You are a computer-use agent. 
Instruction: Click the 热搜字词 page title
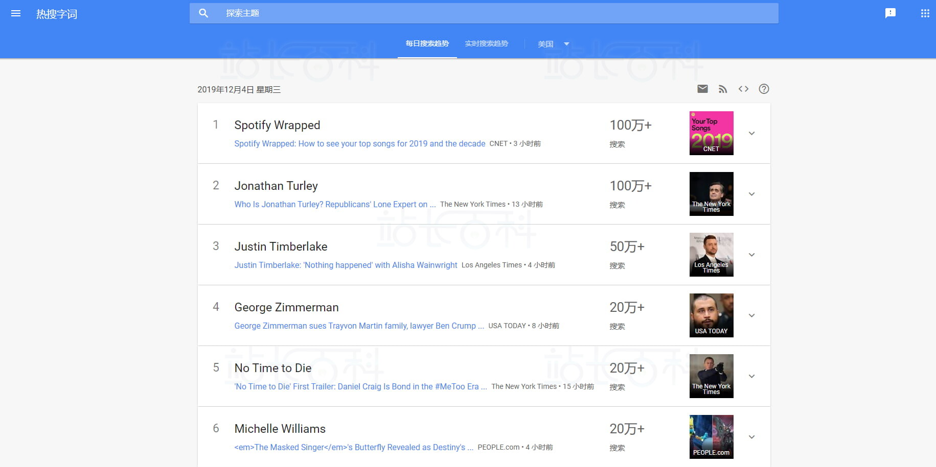[57, 14]
